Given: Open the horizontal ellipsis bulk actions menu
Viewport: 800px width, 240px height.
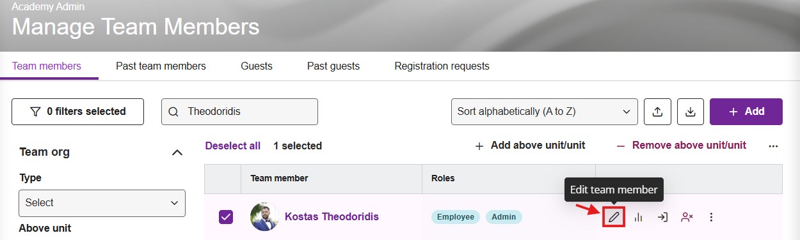Looking at the screenshot, I should click(773, 146).
